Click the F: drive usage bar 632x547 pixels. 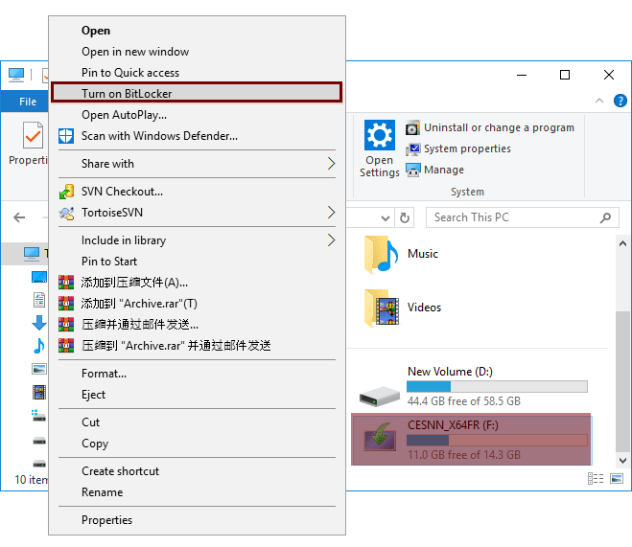coord(497,440)
